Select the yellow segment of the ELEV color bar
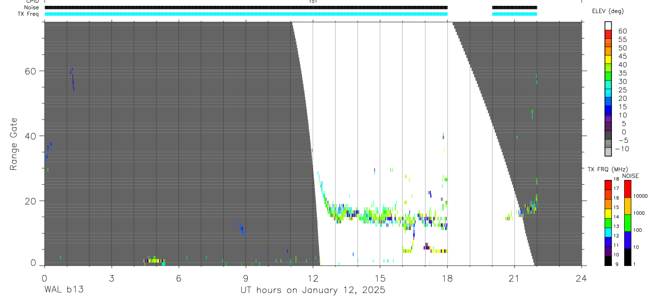 pos(608,59)
